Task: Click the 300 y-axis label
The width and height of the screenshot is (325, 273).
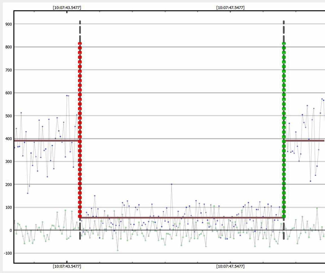Action: coord(9,161)
